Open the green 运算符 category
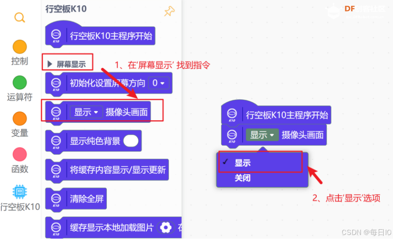 (20, 83)
